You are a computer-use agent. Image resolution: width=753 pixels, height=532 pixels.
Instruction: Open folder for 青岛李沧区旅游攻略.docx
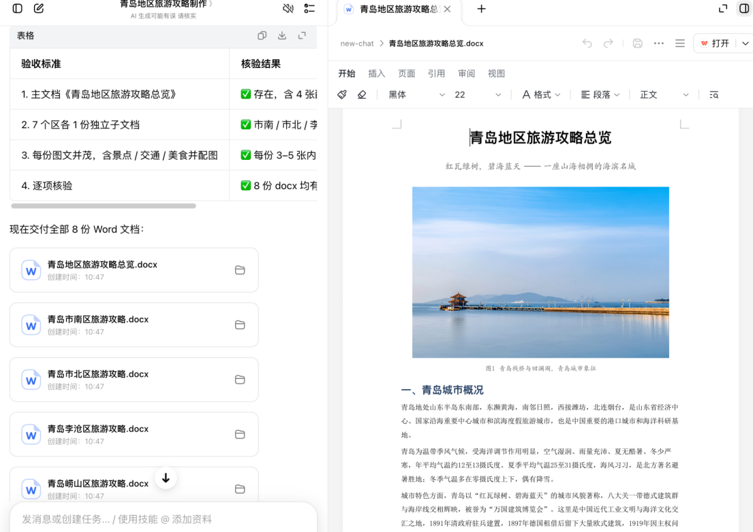click(x=240, y=434)
